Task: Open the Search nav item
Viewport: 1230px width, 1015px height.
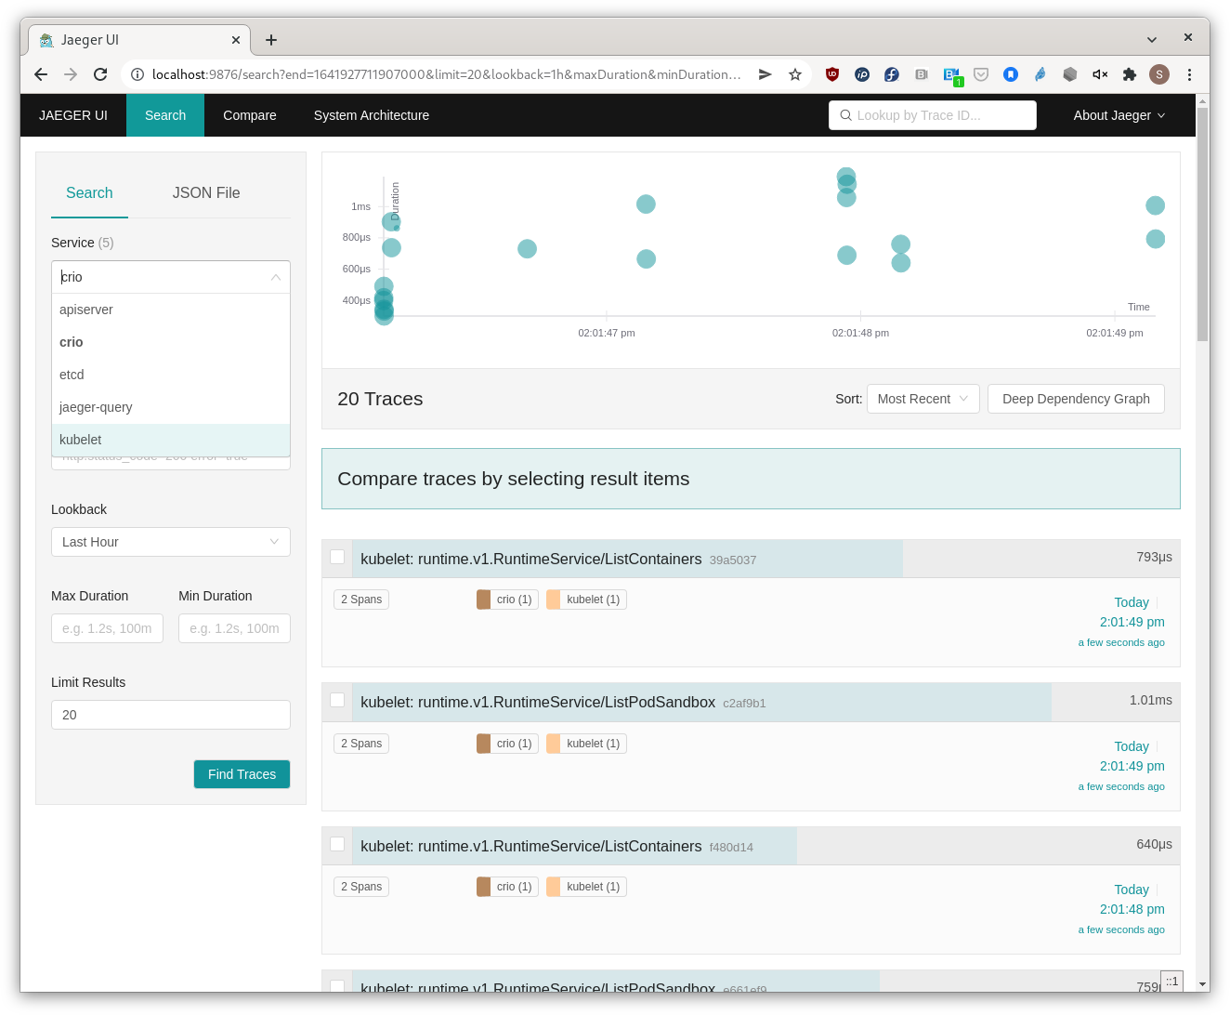Action: (x=165, y=115)
